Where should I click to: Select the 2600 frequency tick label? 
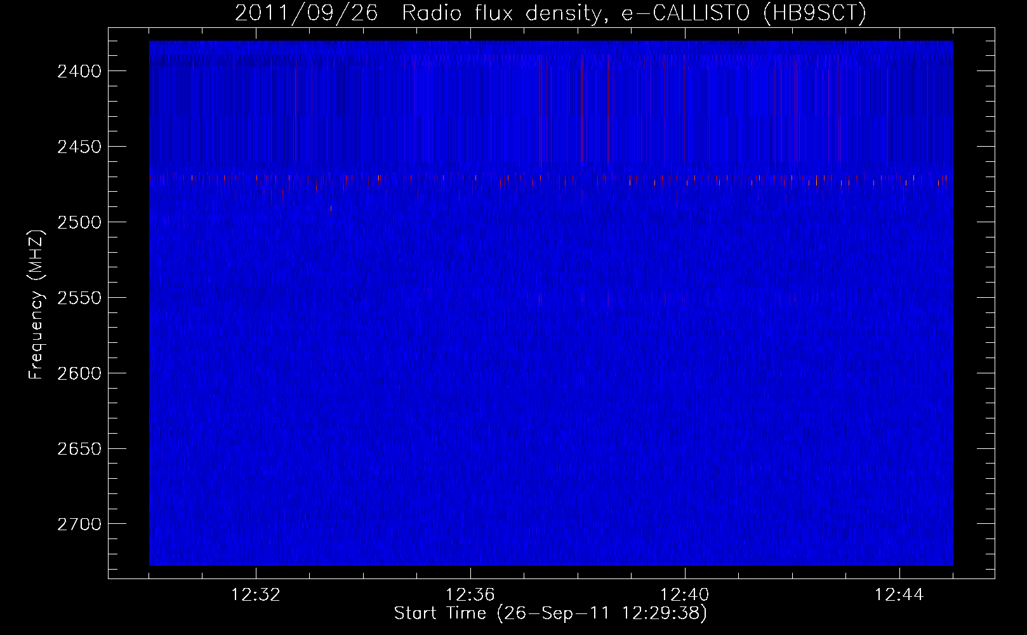[x=79, y=373]
